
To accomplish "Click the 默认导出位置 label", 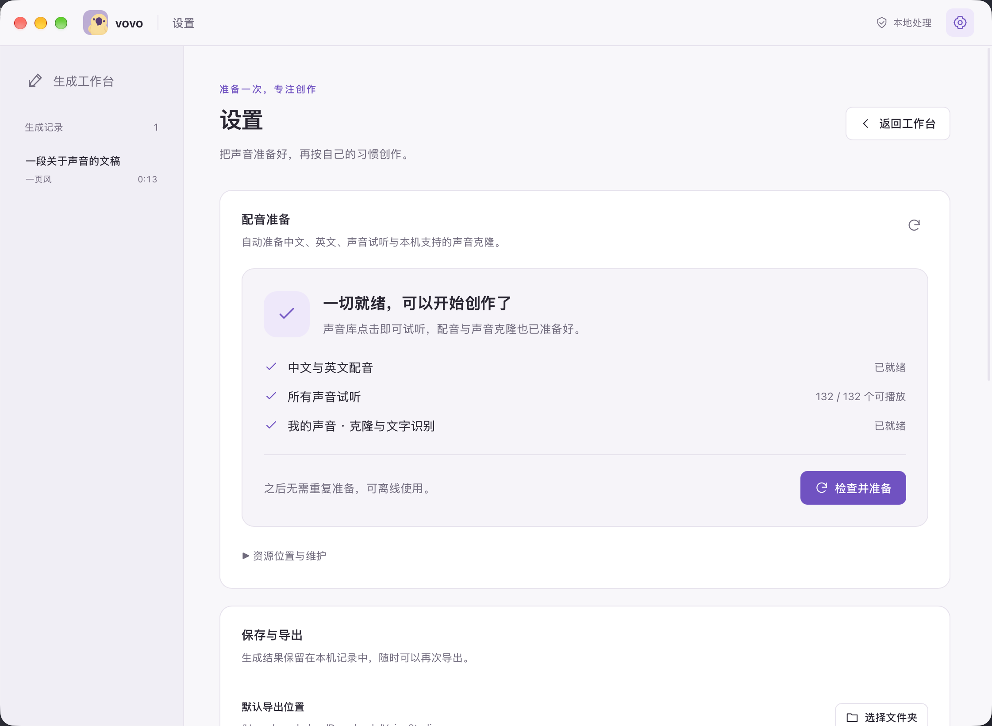I will coord(273,707).
